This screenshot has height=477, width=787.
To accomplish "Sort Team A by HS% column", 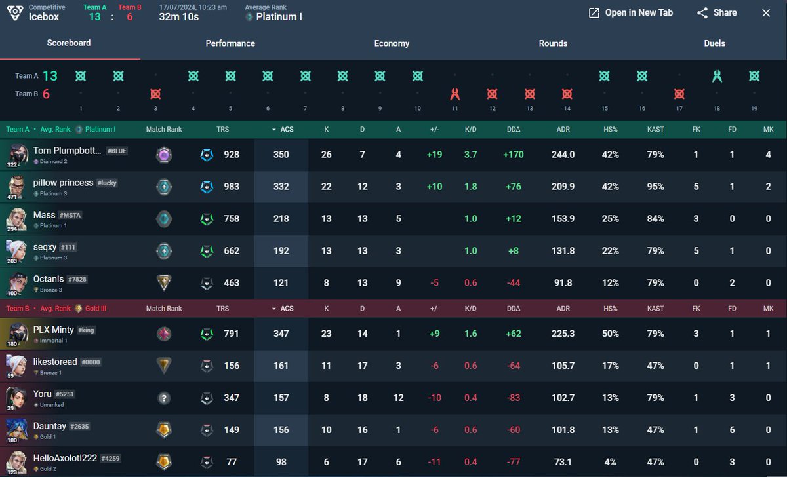I will [610, 129].
